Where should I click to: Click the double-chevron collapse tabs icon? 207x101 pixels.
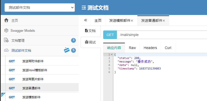85,20
